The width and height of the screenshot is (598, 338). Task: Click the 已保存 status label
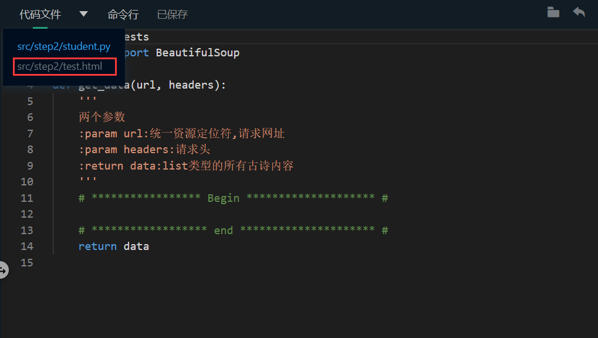pos(171,14)
